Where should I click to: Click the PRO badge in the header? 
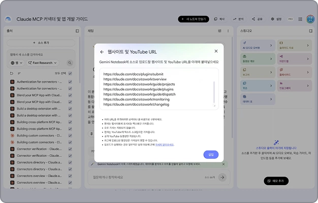[x=291, y=19]
